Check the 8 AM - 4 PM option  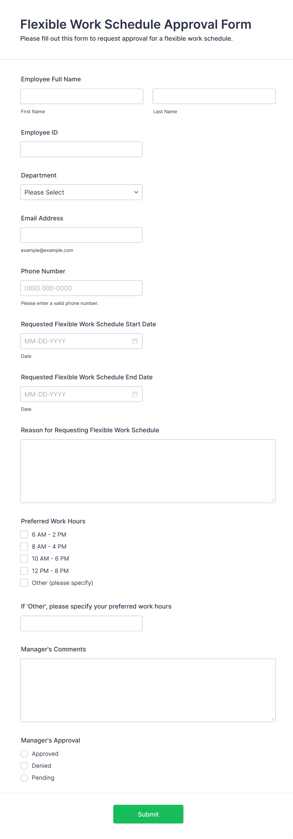pos(24,546)
